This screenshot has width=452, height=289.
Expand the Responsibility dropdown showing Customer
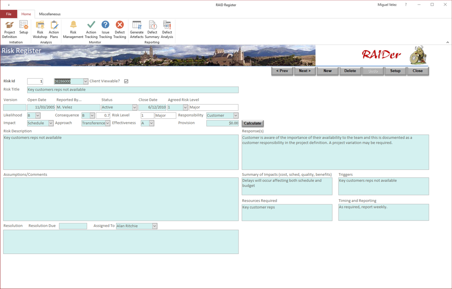(236, 115)
